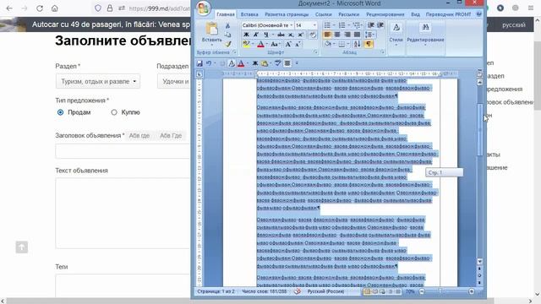Toggle underline (Ч) formatting
The width and height of the screenshot is (541, 304).
click(266, 35)
